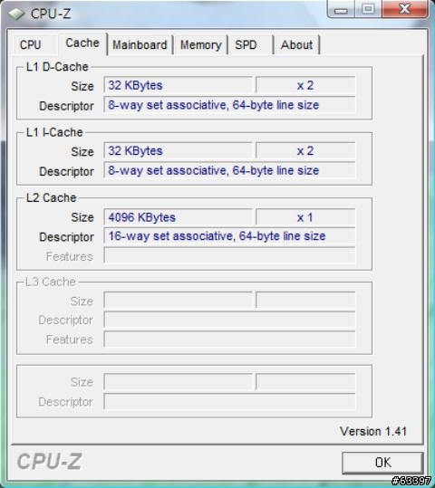Click L1 D-Cache size field 32 KBytes
Screen dimensions: 435x488
(x=178, y=85)
